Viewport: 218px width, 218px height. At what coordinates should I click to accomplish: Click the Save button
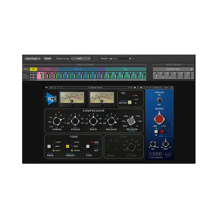click(166, 87)
